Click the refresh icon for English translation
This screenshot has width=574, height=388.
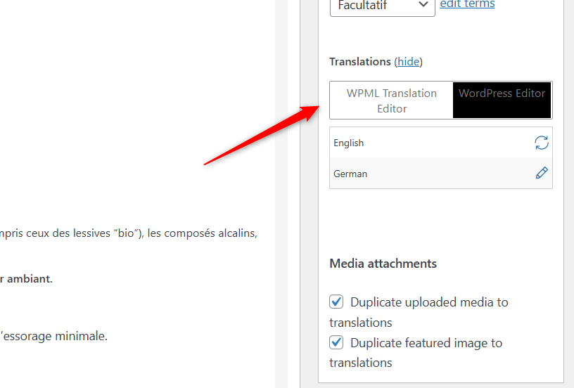(542, 143)
